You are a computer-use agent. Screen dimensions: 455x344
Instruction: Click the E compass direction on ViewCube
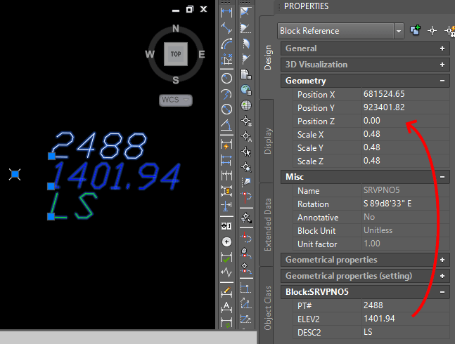click(x=202, y=55)
